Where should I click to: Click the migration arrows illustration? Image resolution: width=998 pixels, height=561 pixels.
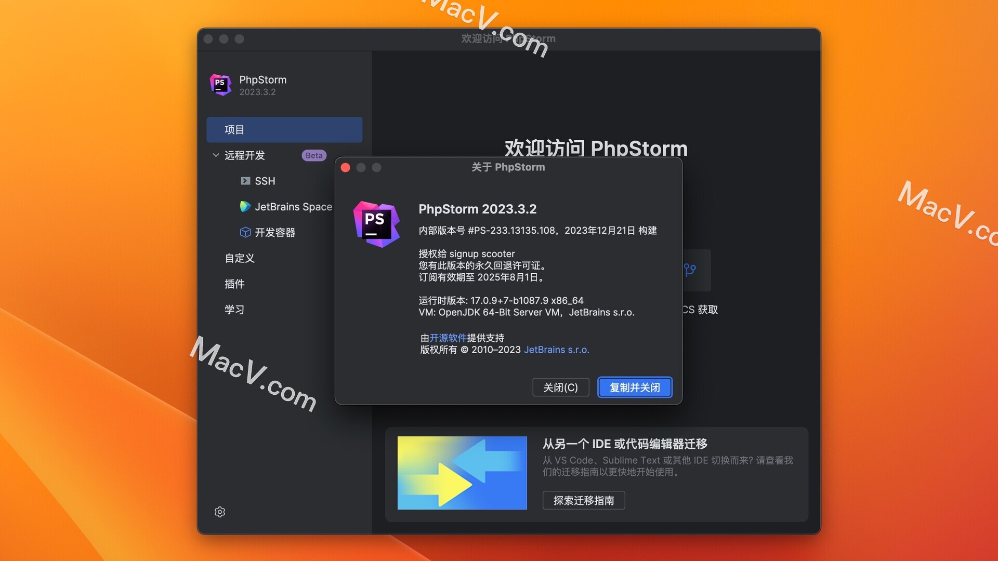462,473
